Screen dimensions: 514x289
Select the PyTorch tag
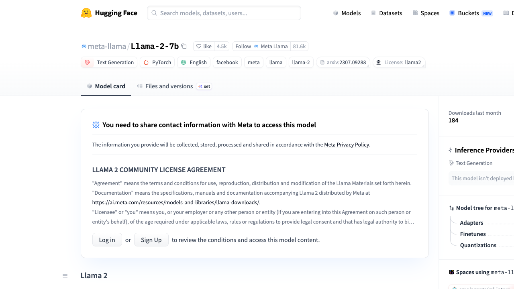[157, 62]
